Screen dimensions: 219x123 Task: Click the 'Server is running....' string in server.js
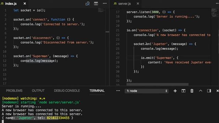click(x=176, y=17)
